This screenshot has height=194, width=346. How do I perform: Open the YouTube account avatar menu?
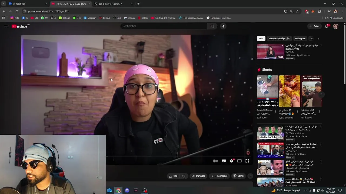[x=335, y=26]
